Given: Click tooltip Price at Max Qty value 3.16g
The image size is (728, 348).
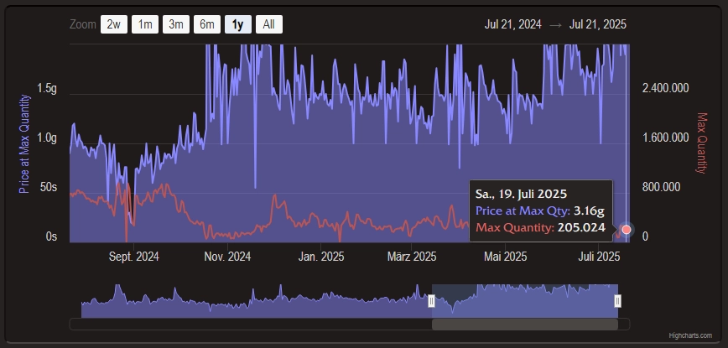Looking at the screenshot, I should [589, 211].
